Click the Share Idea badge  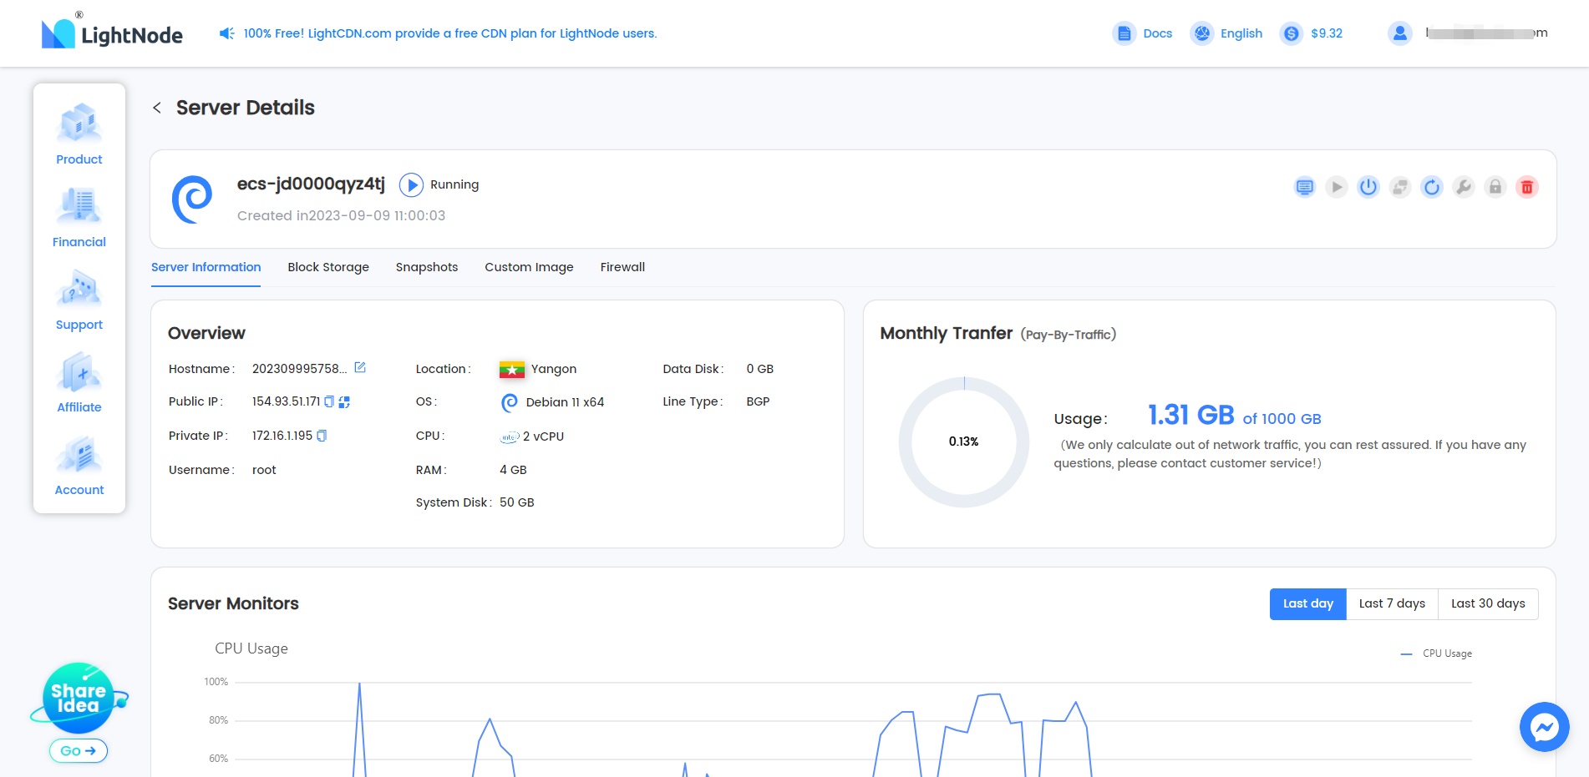79,698
